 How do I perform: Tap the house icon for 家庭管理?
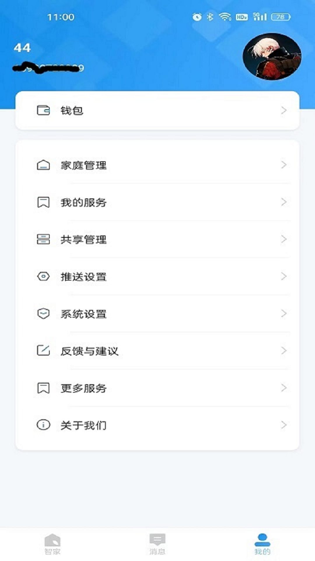coord(43,165)
